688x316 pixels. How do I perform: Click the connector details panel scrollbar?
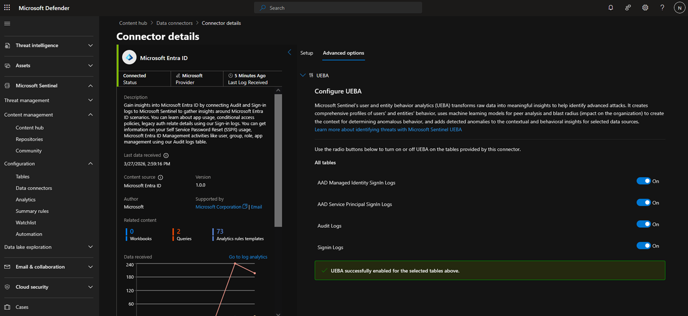[x=278, y=161]
